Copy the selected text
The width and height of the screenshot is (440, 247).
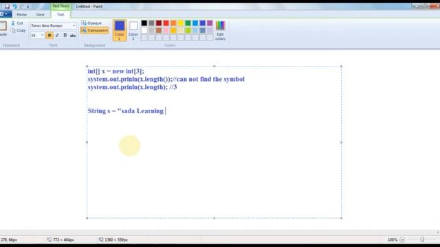click(19, 30)
